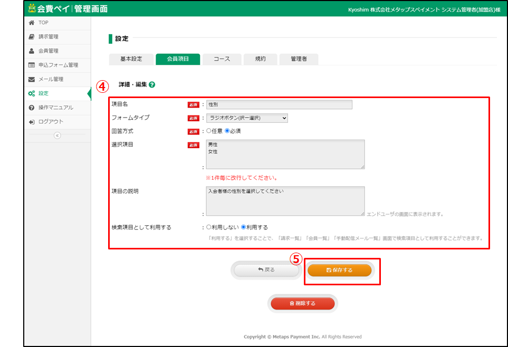This screenshot has width=508, height=347.
Task: Switch to the コース tab
Action: (222, 59)
